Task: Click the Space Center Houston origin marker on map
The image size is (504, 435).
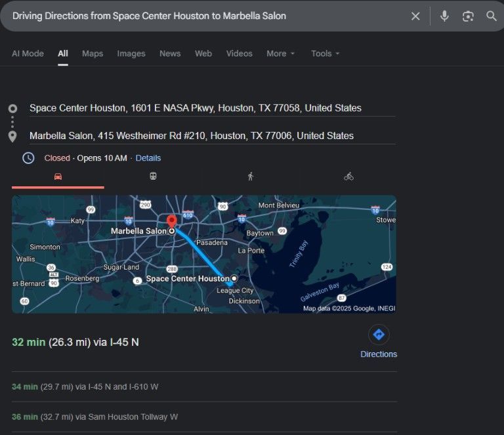Action: 234,279
